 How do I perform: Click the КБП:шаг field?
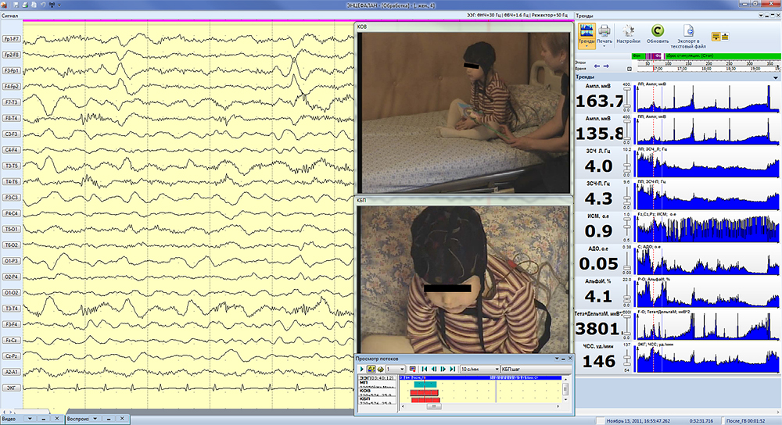click(536, 369)
